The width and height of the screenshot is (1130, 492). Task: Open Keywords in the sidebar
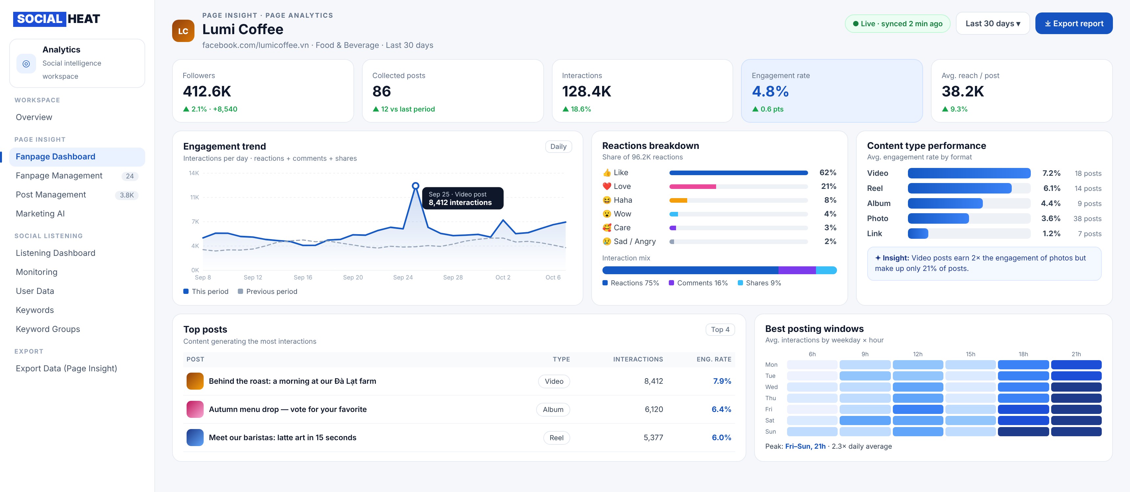(x=77, y=310)
